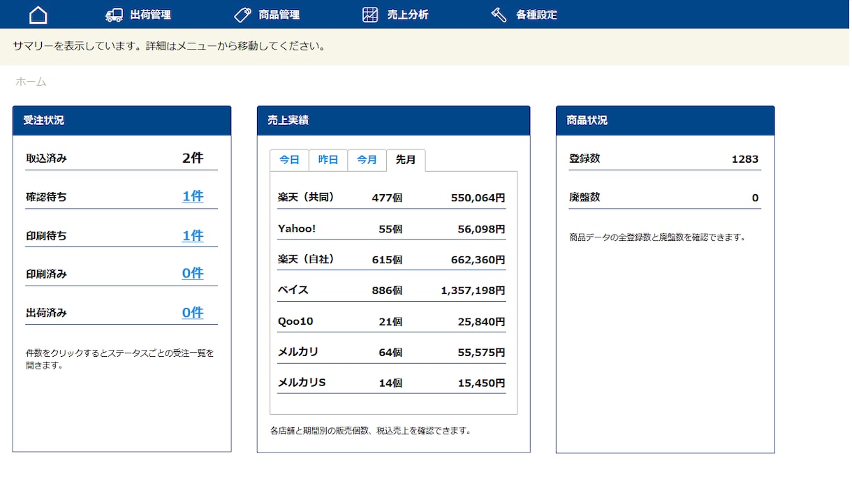Click 登録数 value 1283
Screen dimensions: 852x493
pos(744,159)
